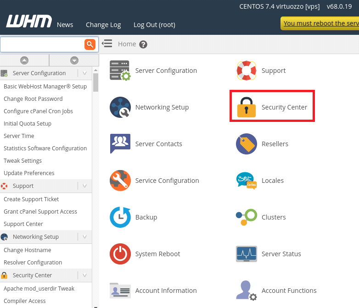Click the sidebar scrollbar up arrow
The image size is (359, 308).
tap(95, 70)
